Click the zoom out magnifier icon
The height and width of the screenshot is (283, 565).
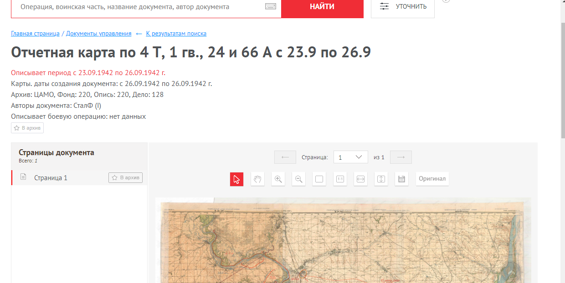point(299,179)
